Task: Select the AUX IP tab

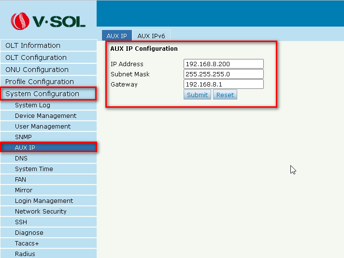Action: 116,36
